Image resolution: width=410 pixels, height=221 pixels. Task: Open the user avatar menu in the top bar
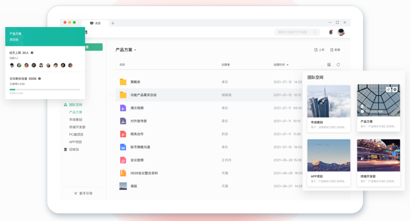341,32
